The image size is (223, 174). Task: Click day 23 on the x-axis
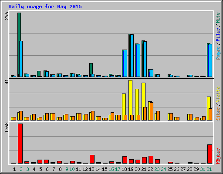click(x=157, y=169)
